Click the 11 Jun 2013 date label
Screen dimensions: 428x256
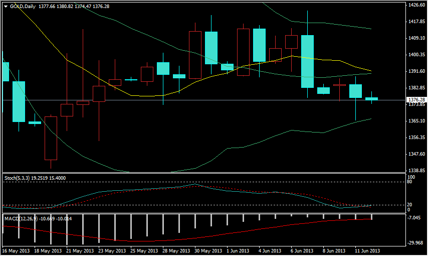click(x=367, y=251)
